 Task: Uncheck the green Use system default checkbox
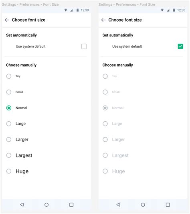(180, 46)
